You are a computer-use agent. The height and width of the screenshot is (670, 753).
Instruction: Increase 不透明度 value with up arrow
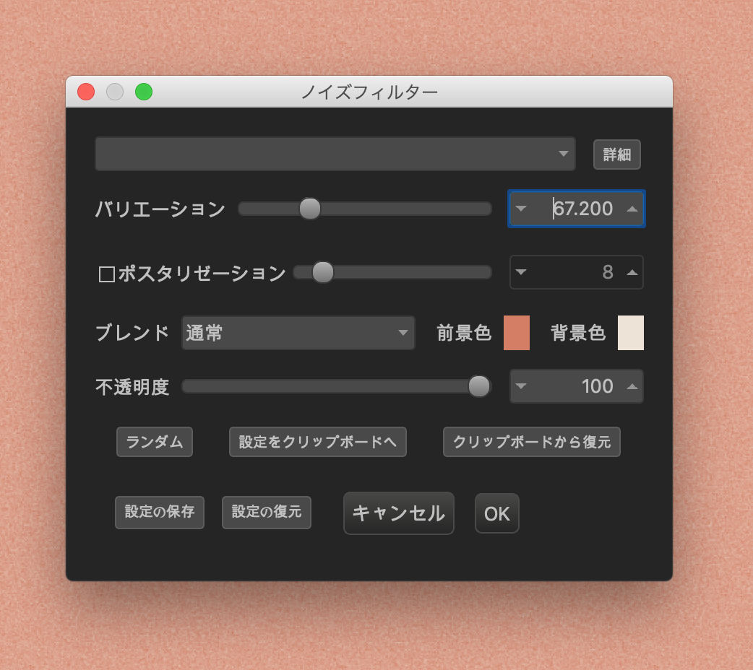[632, 386]
